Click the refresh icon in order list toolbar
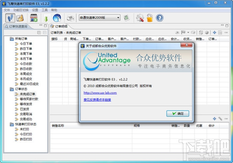This screenshot has height=163, width=233. tap(201, 32)
